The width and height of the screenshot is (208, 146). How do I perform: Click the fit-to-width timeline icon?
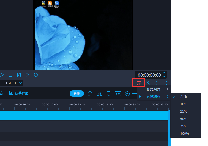(118, 94)
